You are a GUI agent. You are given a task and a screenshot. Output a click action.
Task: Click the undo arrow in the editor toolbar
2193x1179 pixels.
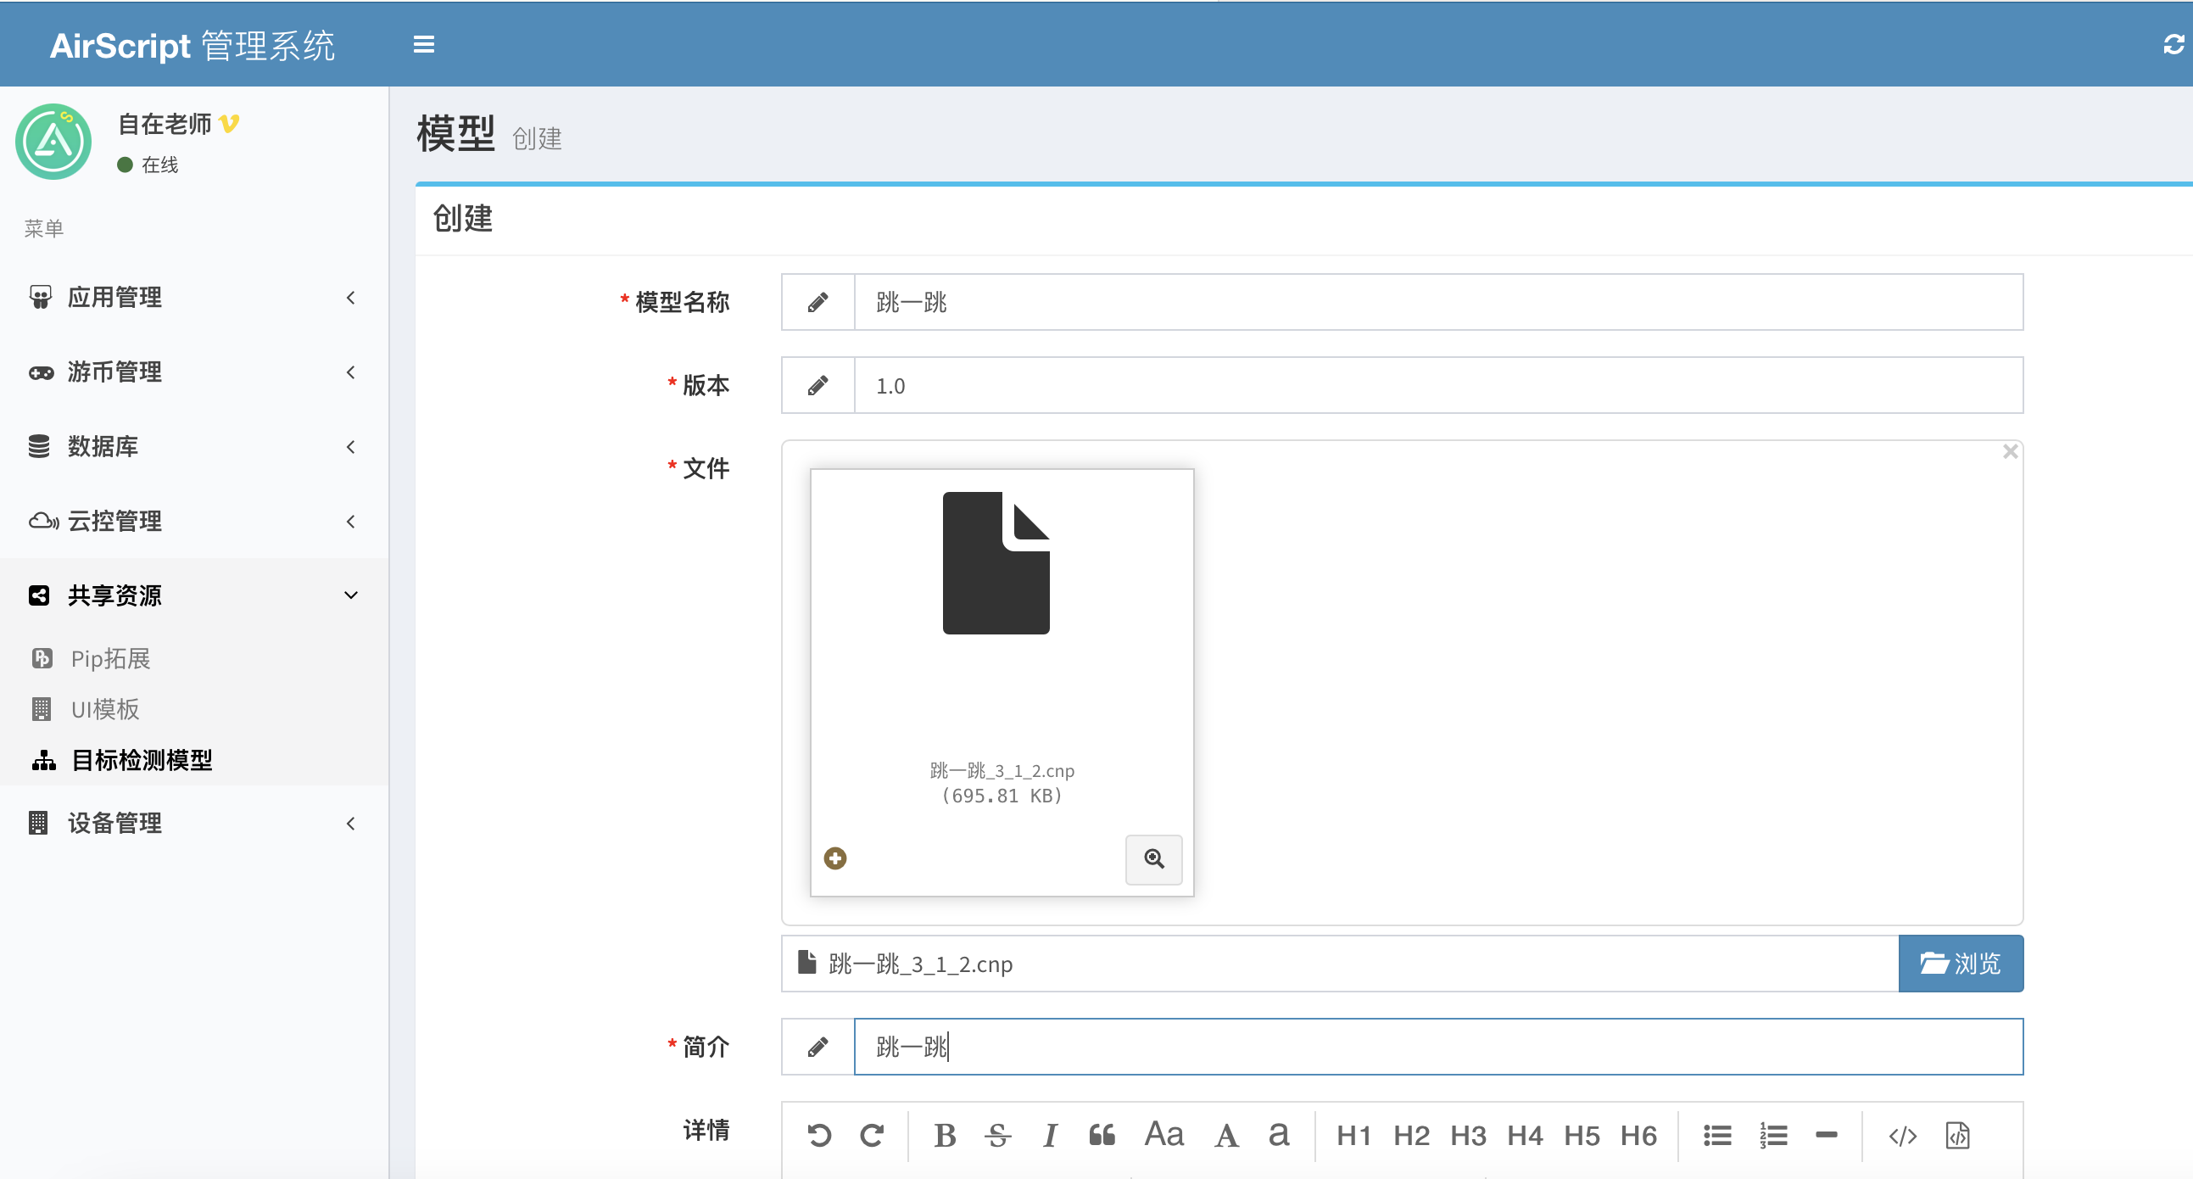pos(818,1135)
